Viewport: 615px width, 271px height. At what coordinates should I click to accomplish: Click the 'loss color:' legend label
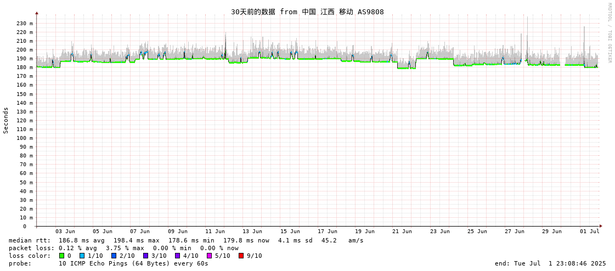click(30, 256)
